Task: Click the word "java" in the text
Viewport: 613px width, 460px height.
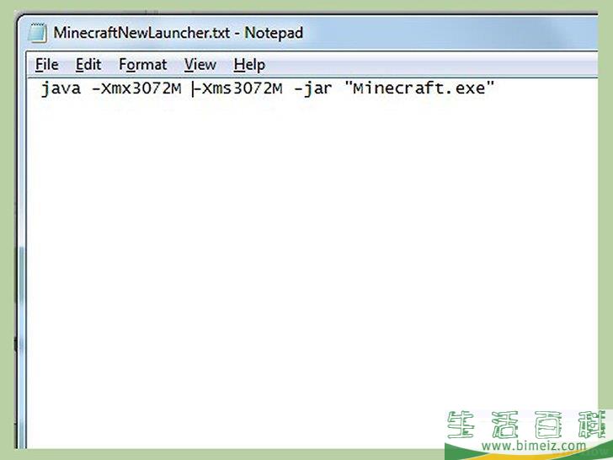Action: 61,88
